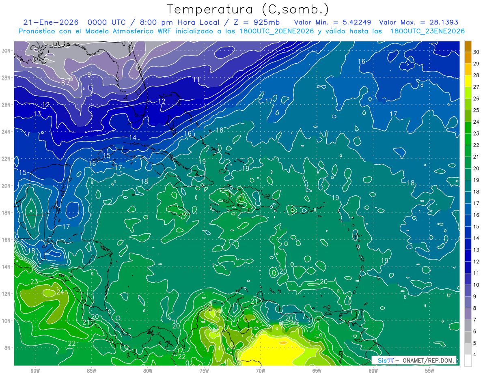Click the map contour label "11" near Florida

[x=196, y=79]
